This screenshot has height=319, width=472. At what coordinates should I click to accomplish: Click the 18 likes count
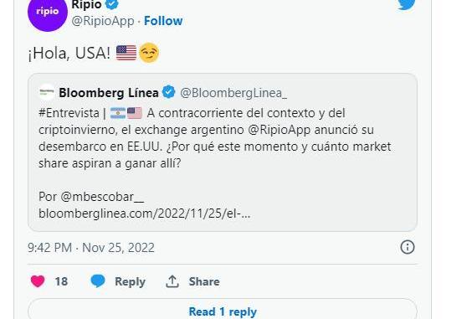(x=61, y=281)
